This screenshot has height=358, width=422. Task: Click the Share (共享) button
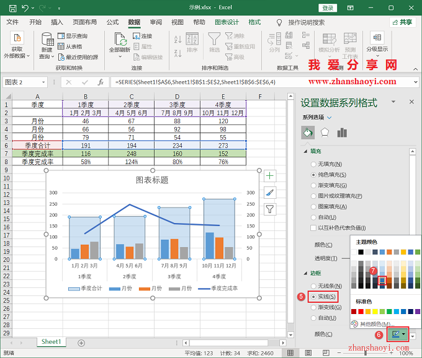click(402, 22)
